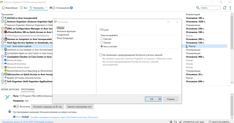The image size is (234, 123).
Task: Click the VirusTotal logo
Action: (21, 117)
